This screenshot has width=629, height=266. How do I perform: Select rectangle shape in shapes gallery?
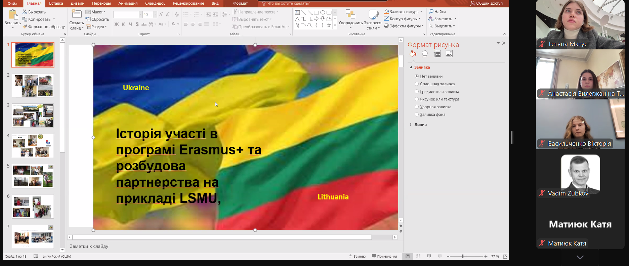tap(316, 12)
